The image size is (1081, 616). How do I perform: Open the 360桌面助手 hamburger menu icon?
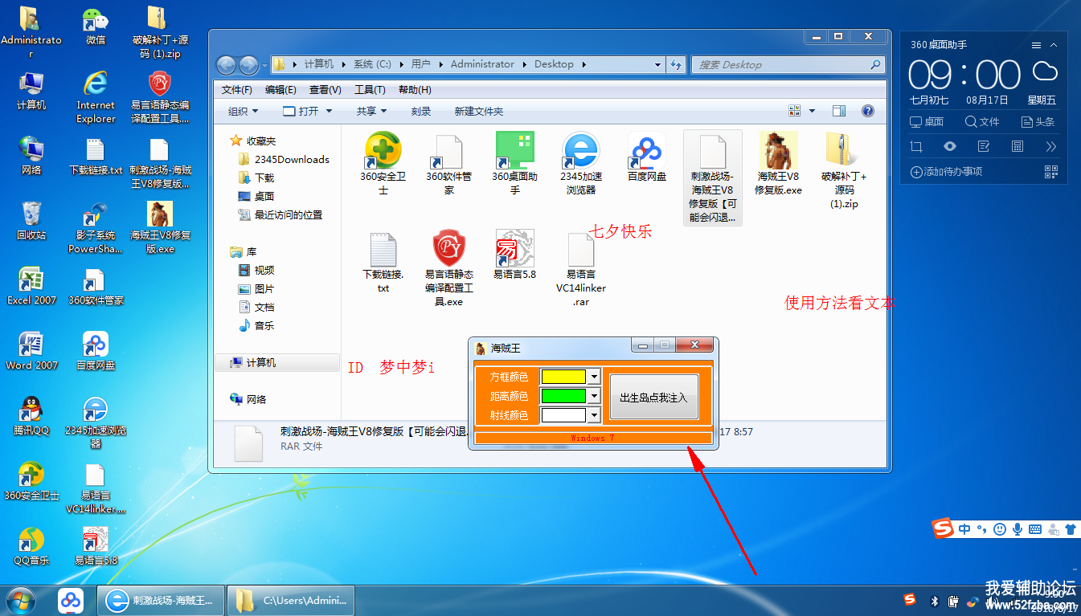[x=1036, y=45]
